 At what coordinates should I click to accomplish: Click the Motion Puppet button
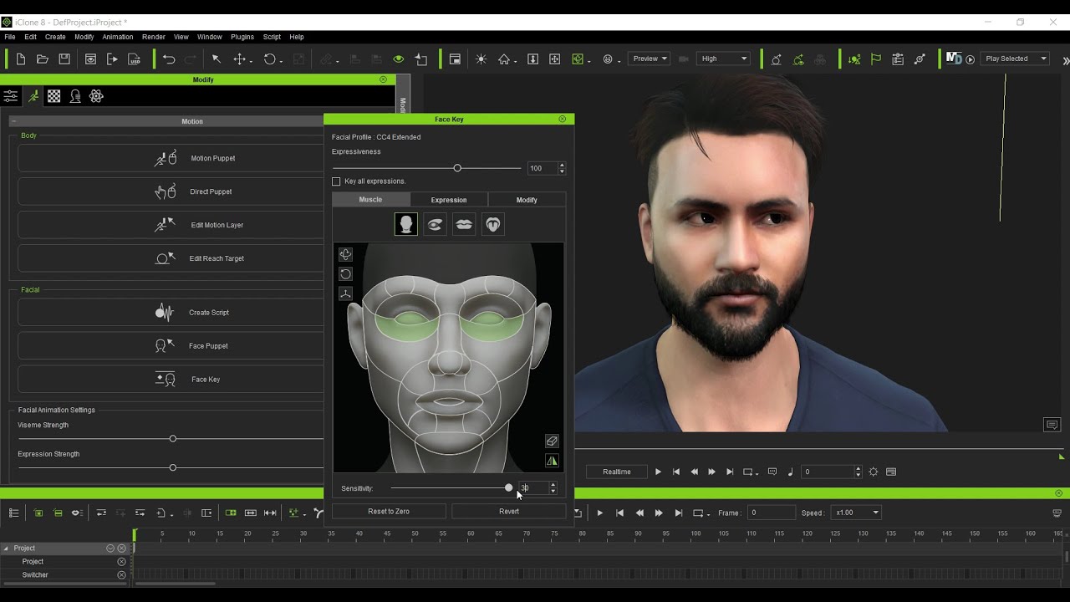tap(171, 158)
